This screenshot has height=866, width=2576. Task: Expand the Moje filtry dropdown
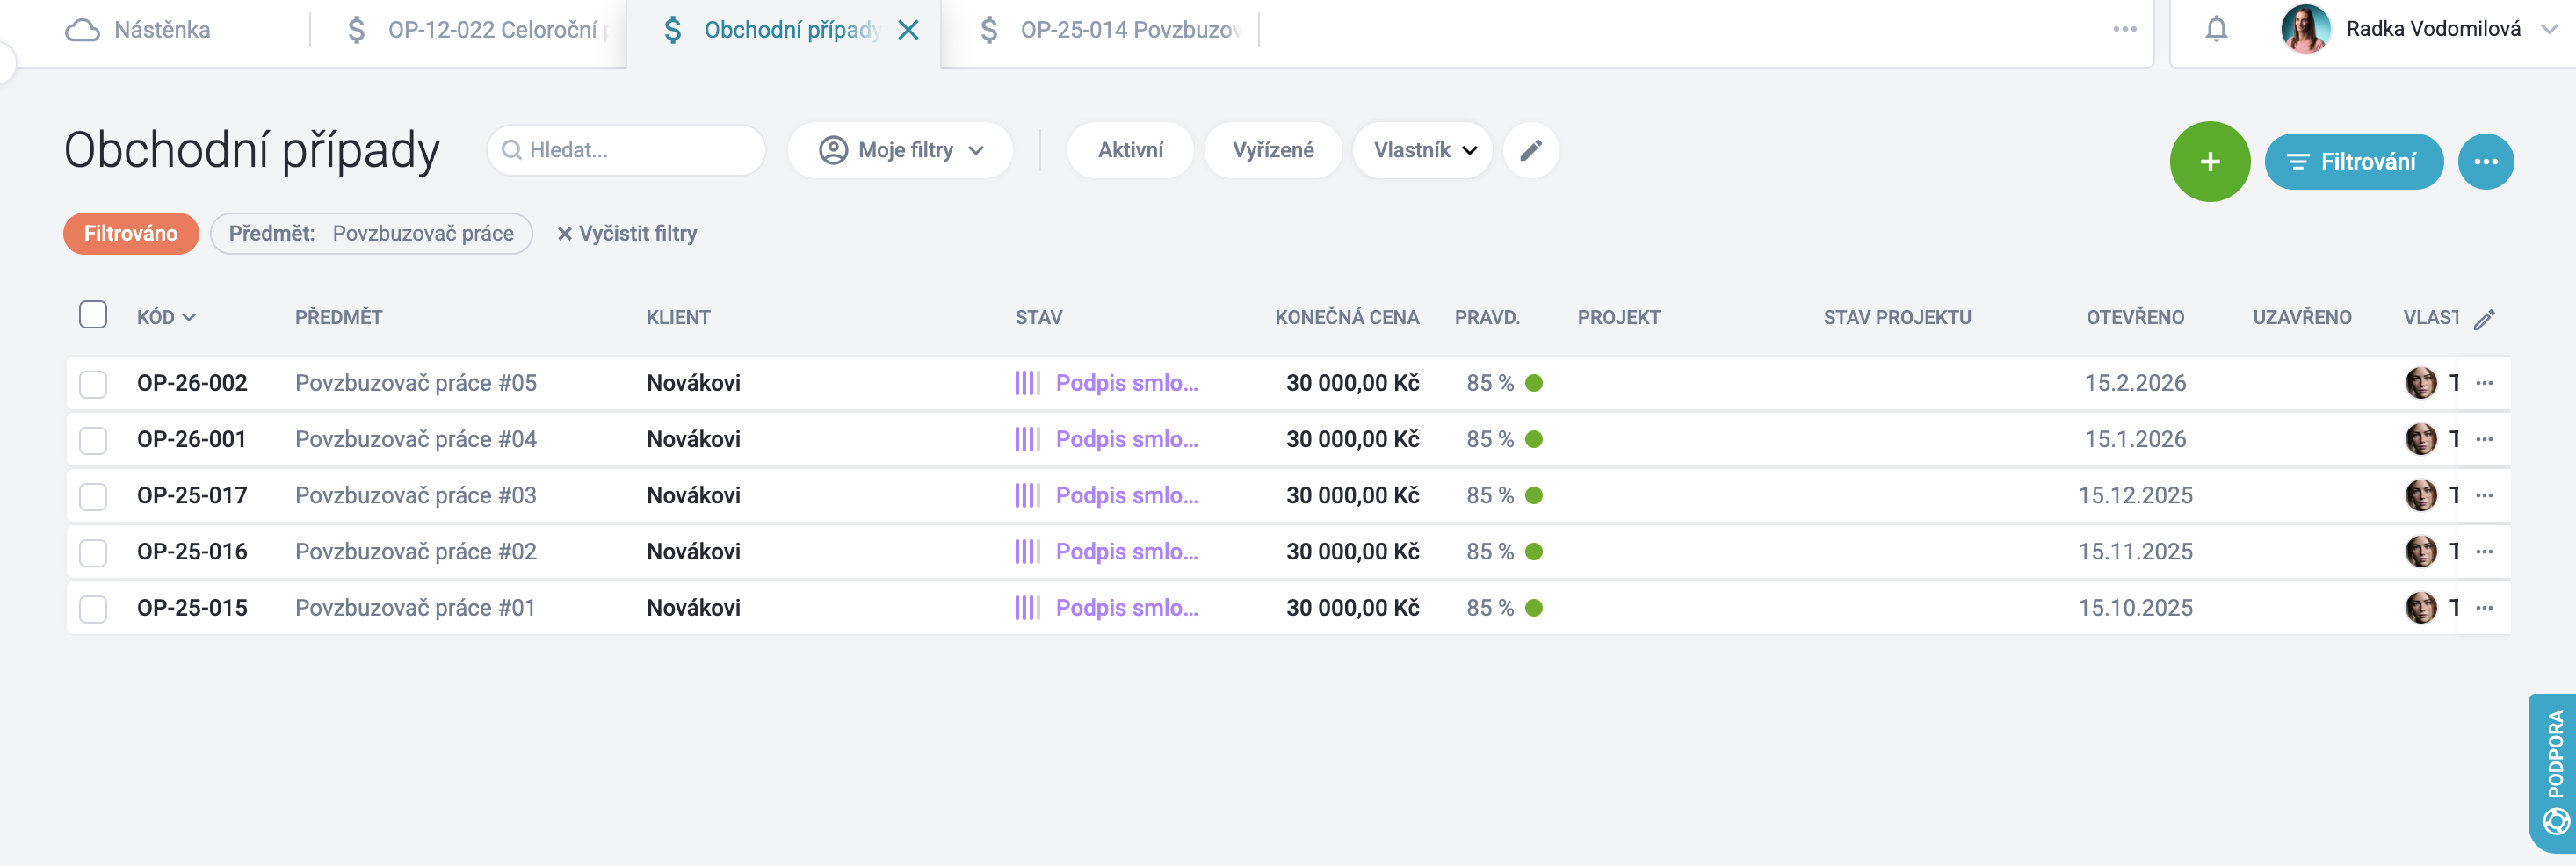(900, 150)
